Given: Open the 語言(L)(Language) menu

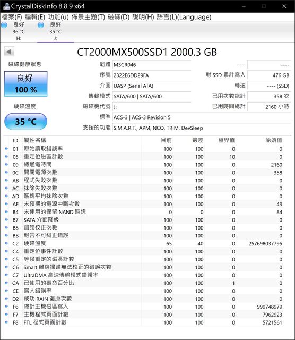Looking at the screenshot, I should click(x=184, y=17).
